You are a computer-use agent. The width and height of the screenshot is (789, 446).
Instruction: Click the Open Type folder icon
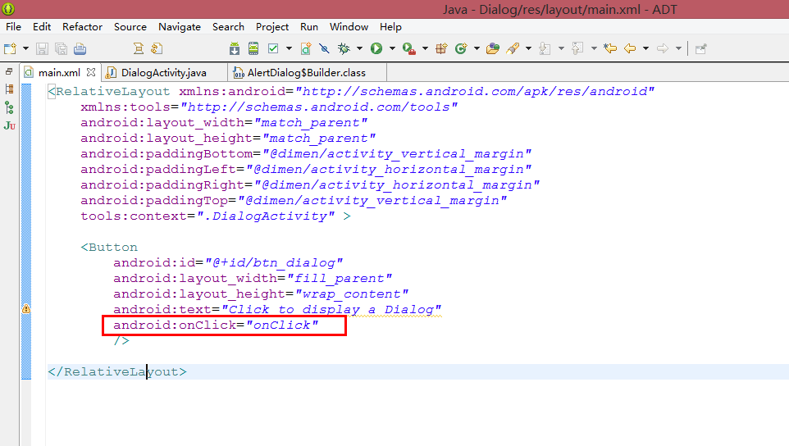pyautogui.click(x=493, y=48)
